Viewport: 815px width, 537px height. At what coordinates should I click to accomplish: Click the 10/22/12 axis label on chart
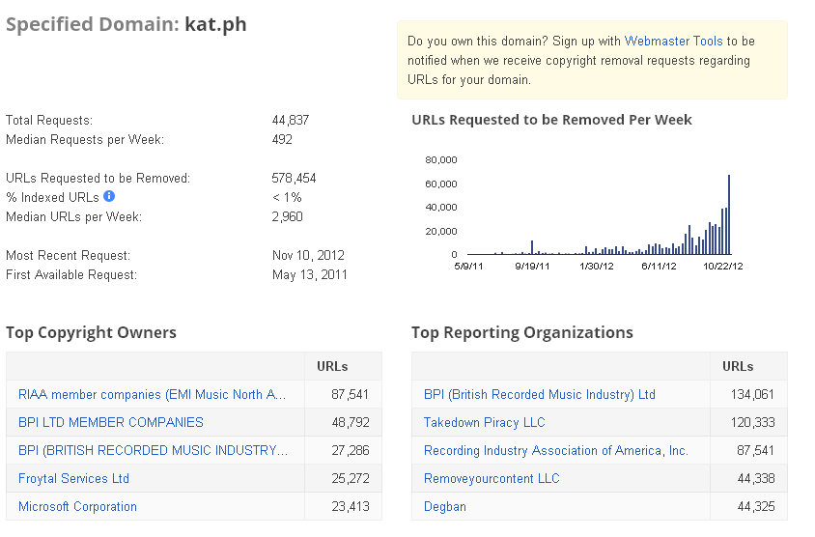click(723, 267)
